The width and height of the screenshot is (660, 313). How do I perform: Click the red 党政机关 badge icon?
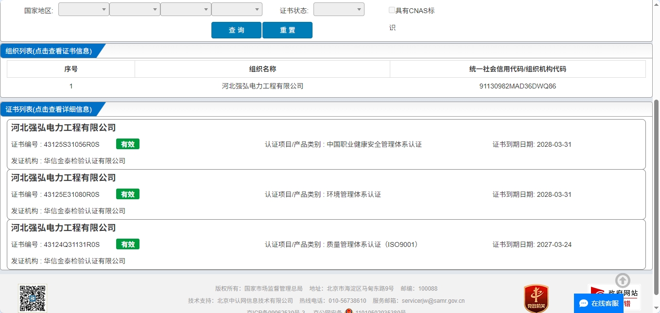point(536,298)
